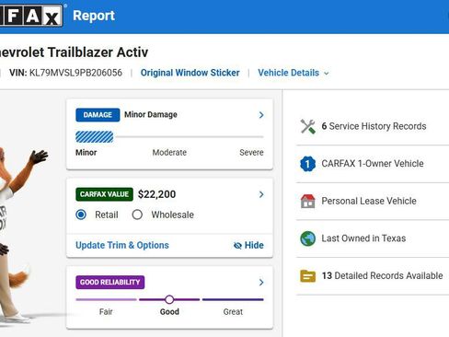Click the reliability slider circle at Good
This screenshot has width=449, height=337.
click(x=169, y=299)
